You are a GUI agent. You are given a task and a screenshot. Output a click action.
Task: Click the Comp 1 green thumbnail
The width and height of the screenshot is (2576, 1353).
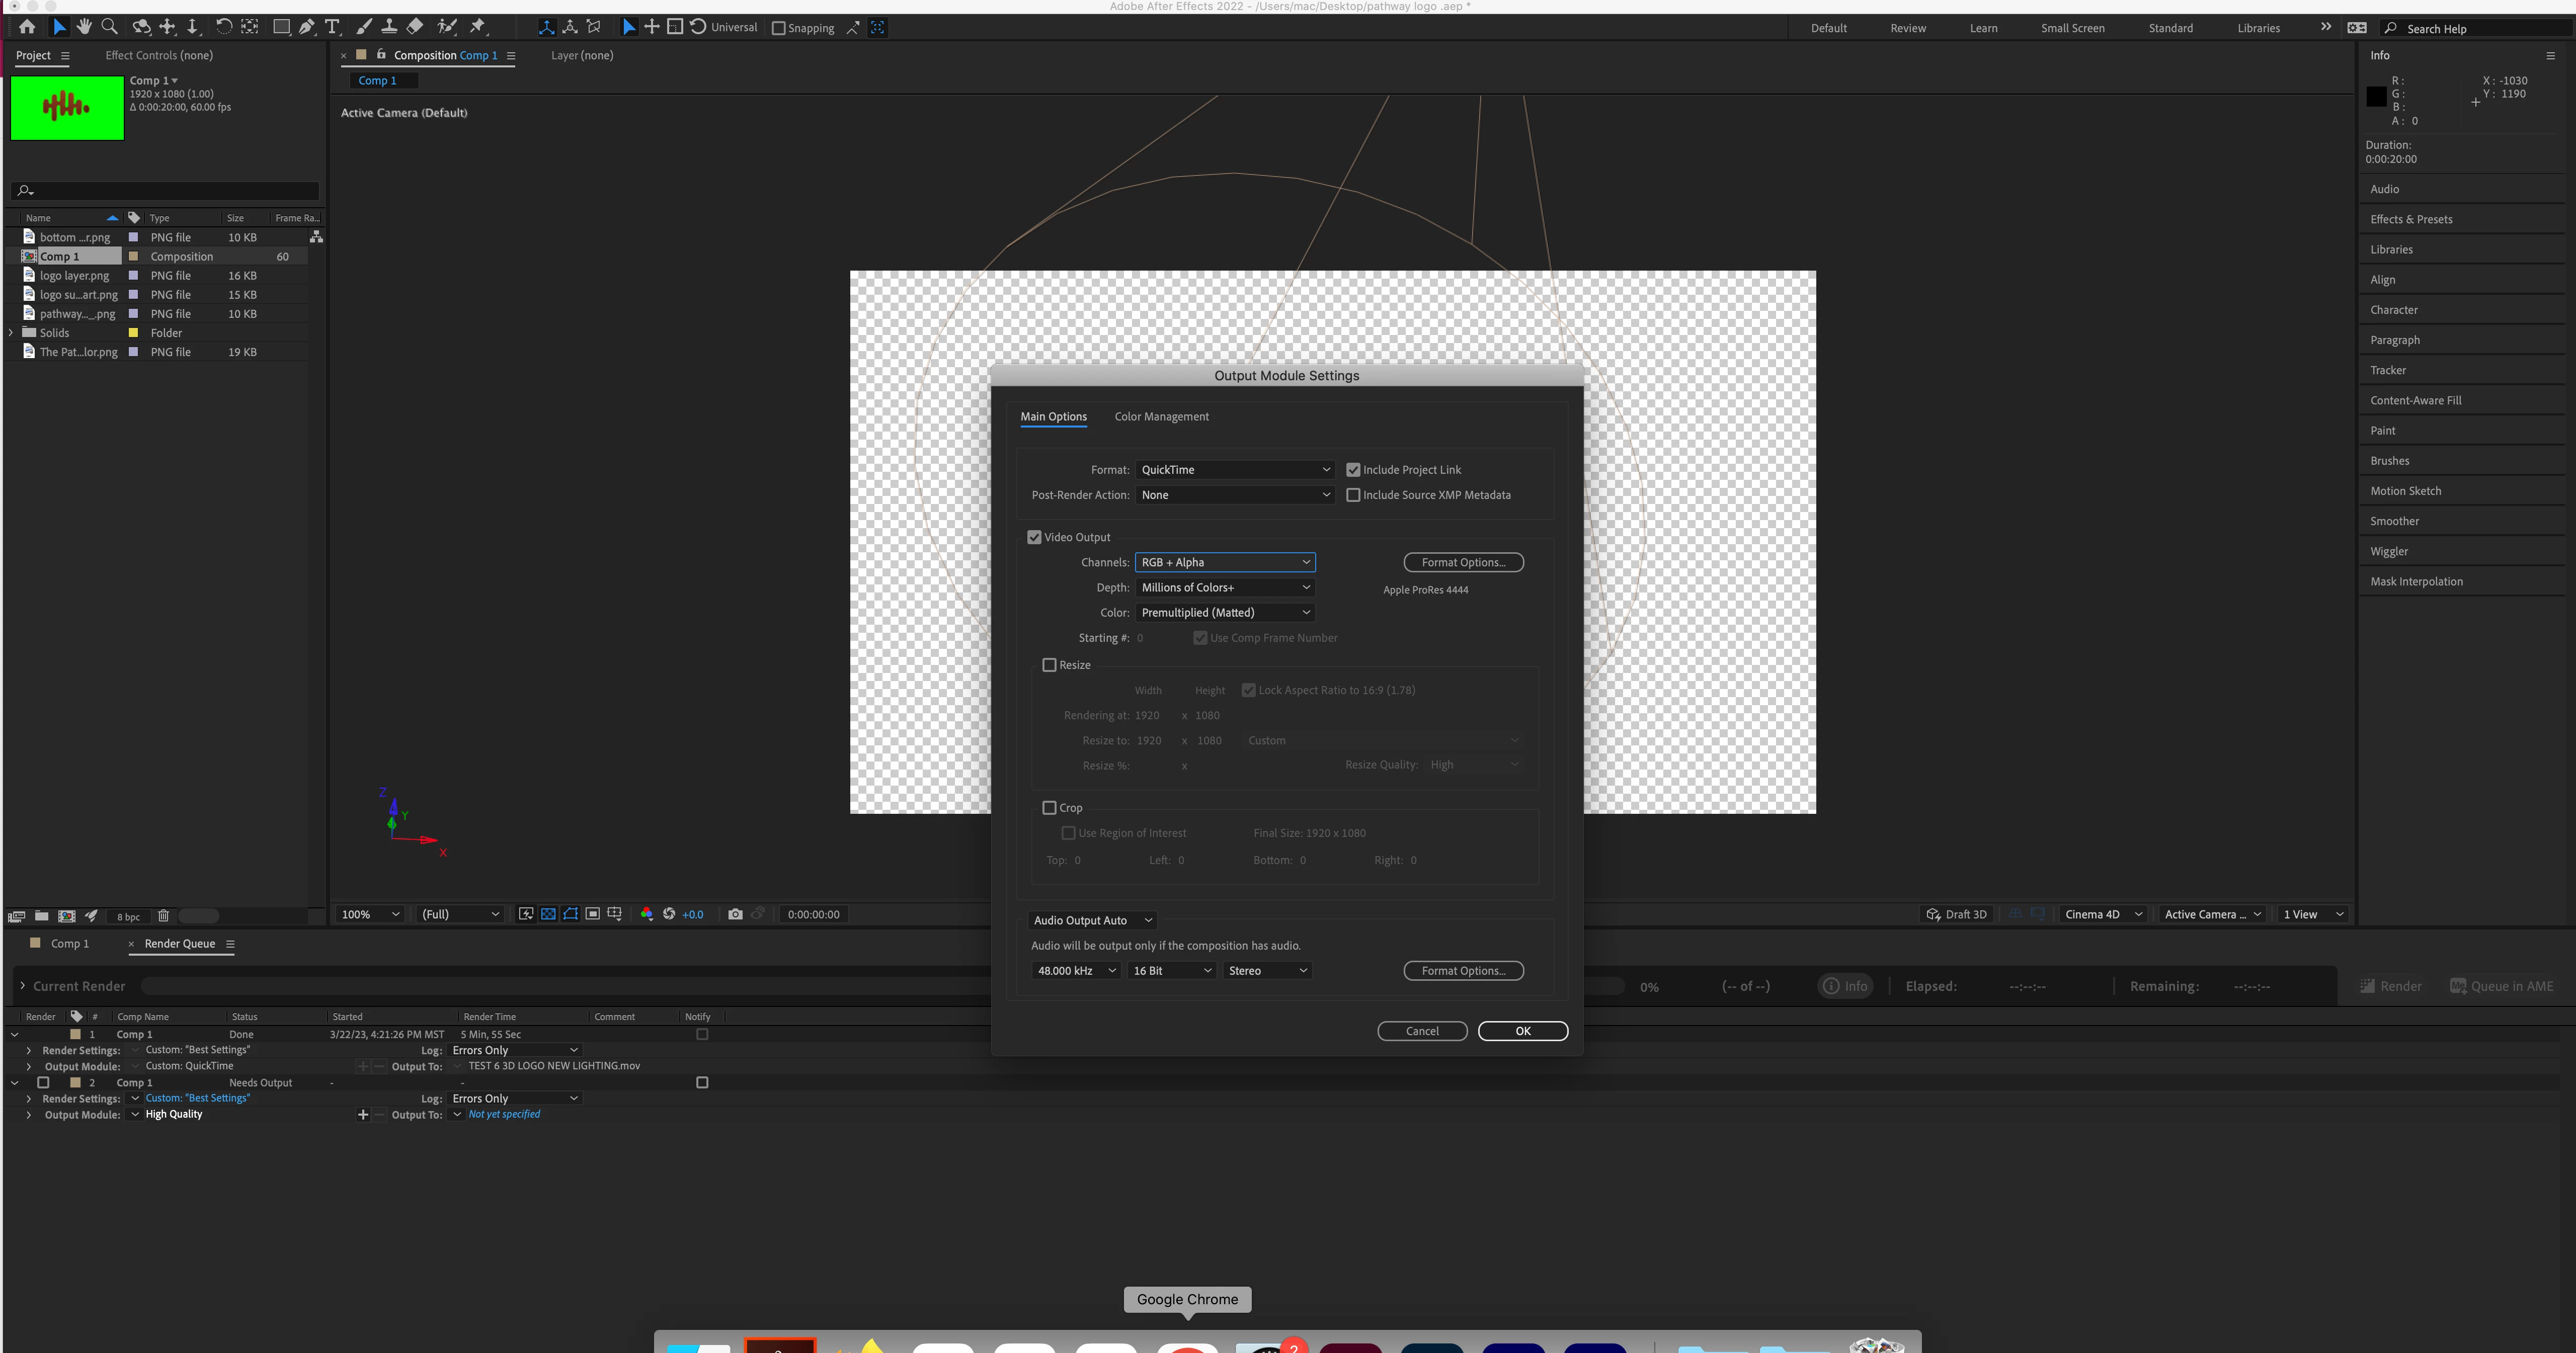tap(67, 107)
